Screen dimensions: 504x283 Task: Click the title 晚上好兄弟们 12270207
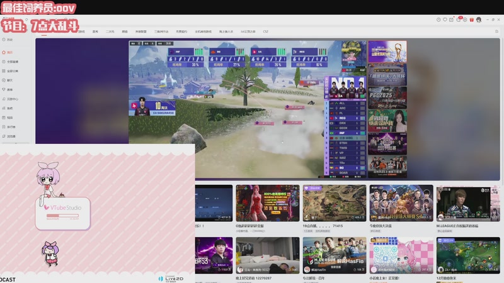pyautogui.click(x=254, y=278)
